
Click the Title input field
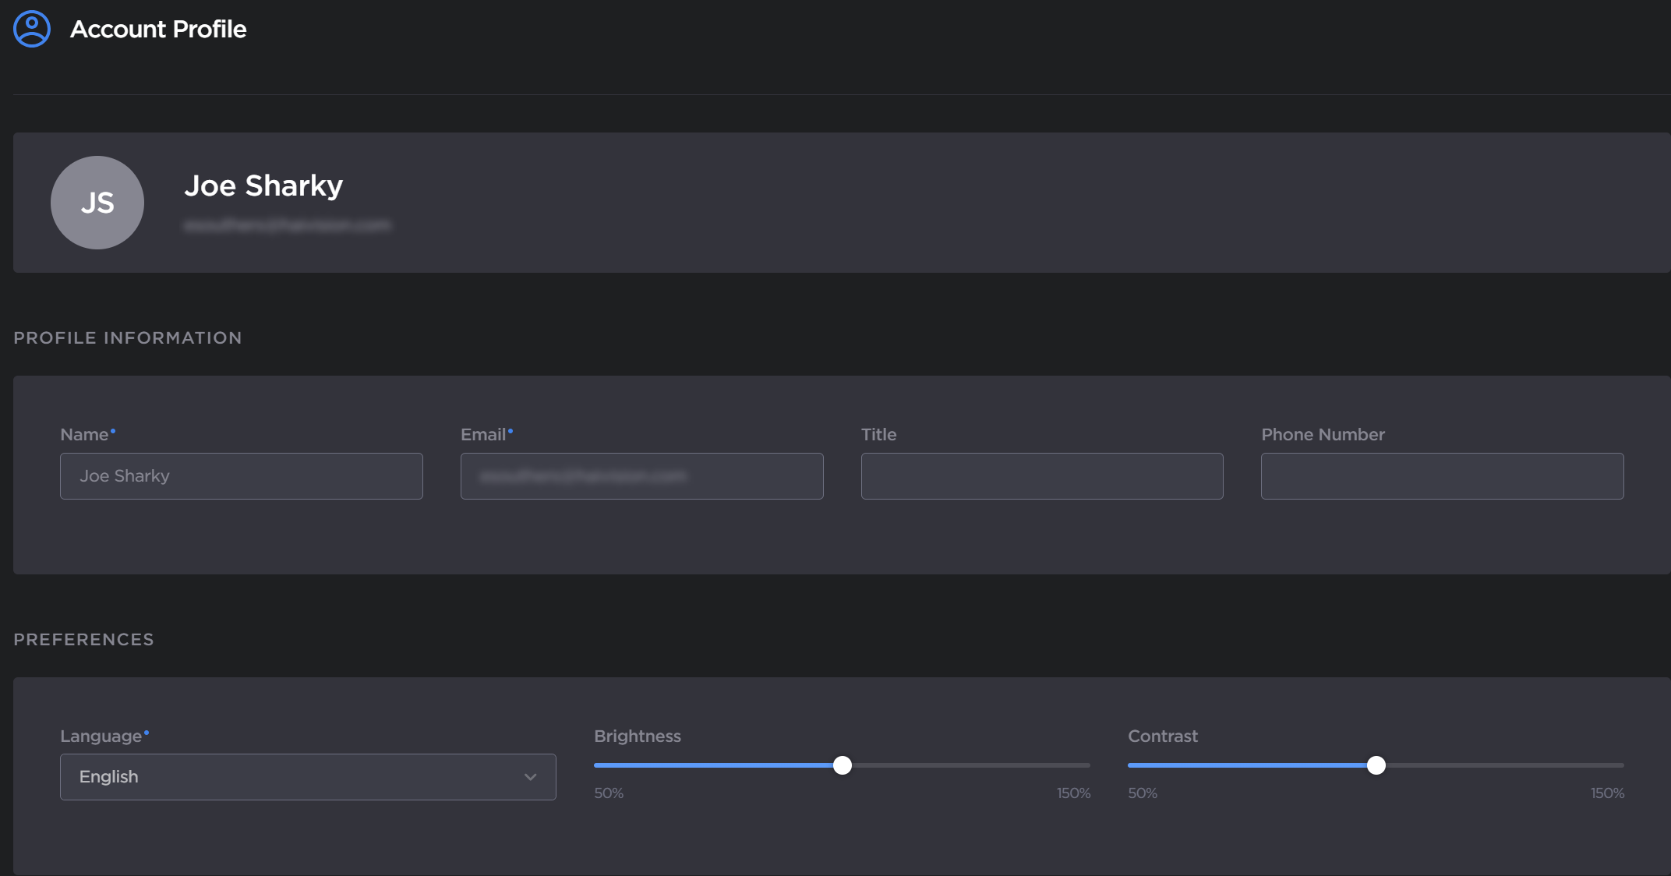pyautogui.click(x=1041, y=476)
